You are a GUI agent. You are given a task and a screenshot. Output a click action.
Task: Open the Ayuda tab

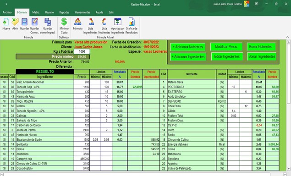[99, 12]
